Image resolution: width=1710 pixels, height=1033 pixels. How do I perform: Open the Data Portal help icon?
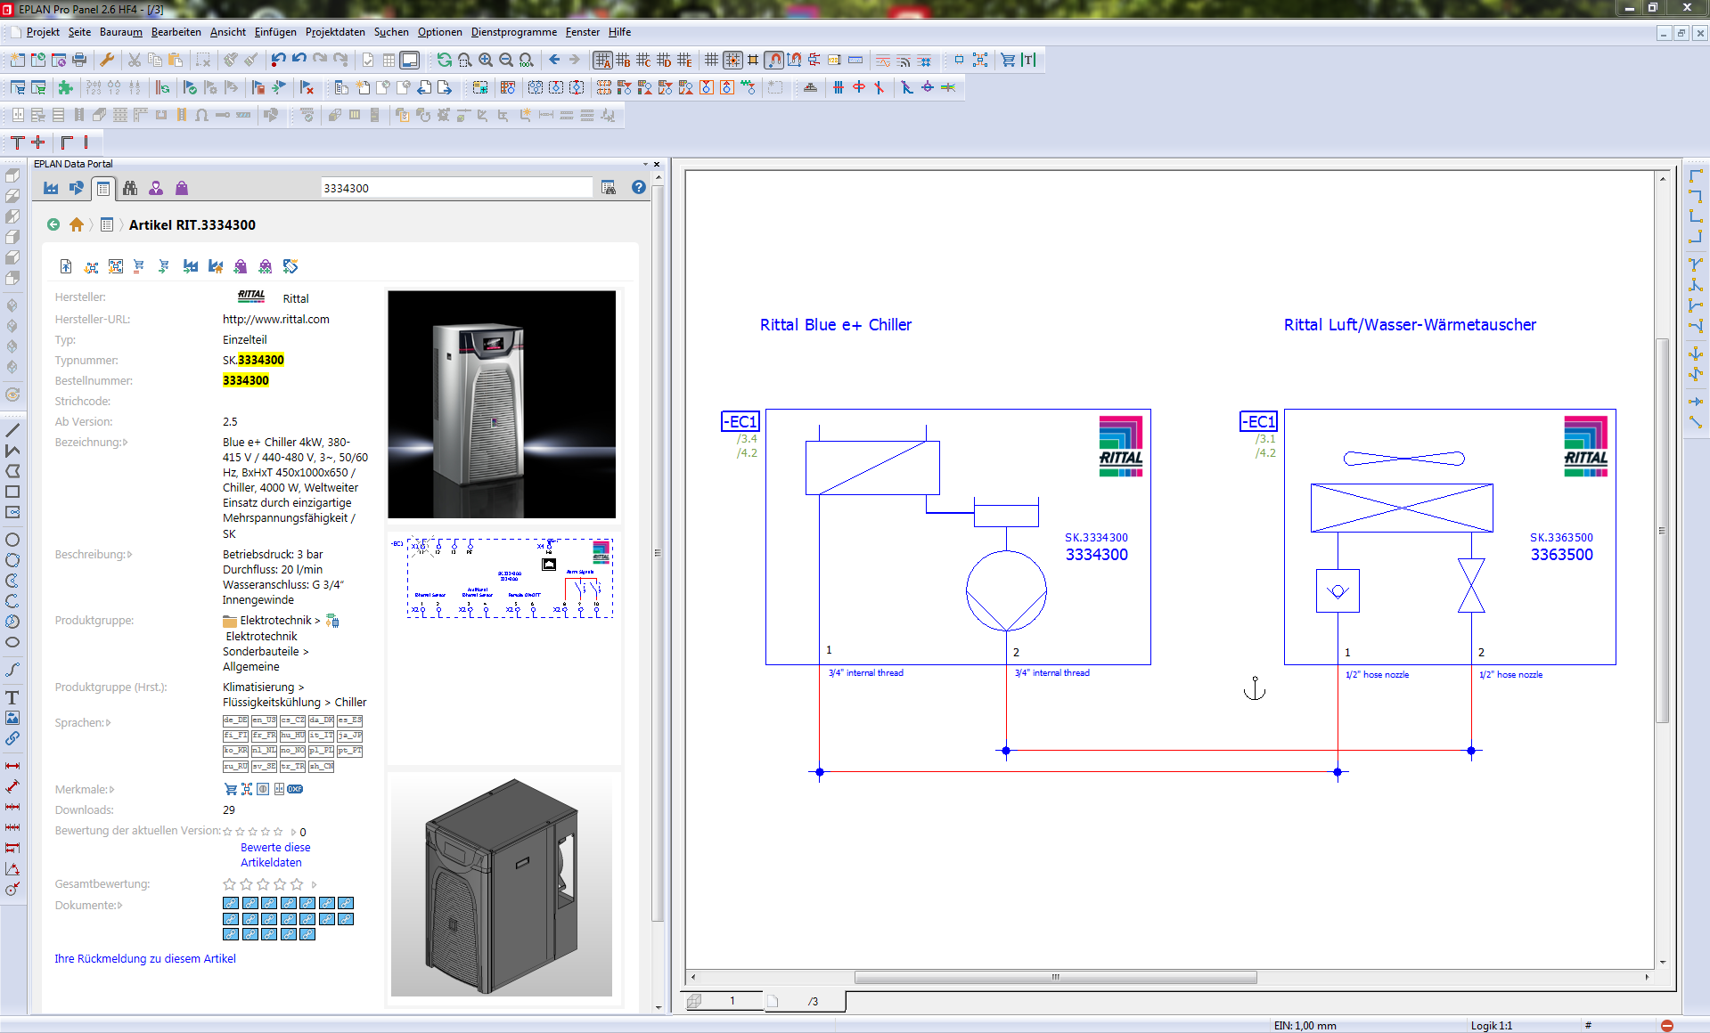click(638, 187)
